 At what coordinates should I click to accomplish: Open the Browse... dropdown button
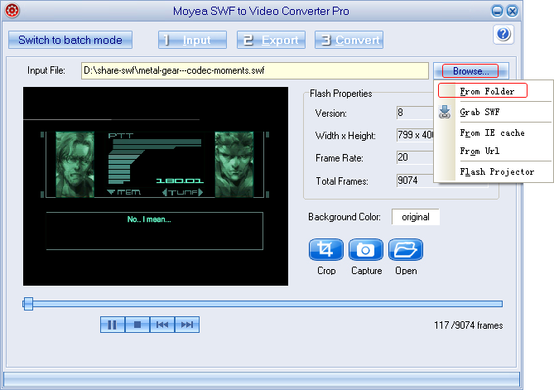click(x=470, y=71)
